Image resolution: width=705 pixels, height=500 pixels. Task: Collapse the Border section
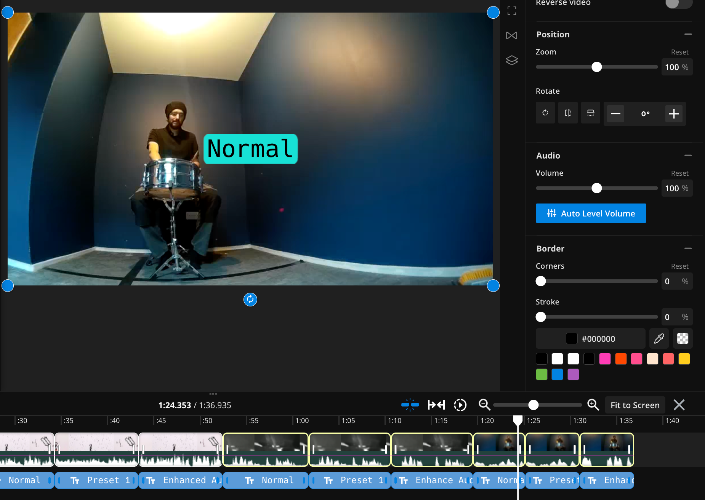coord(688,248)
